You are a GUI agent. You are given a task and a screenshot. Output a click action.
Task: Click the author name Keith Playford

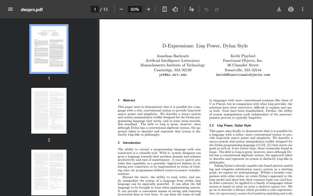pyautogui.click(x=243, y=56)
